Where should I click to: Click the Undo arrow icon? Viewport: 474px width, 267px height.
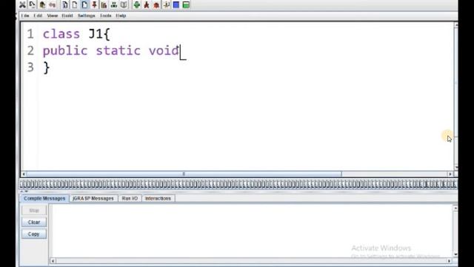point(53,4)
